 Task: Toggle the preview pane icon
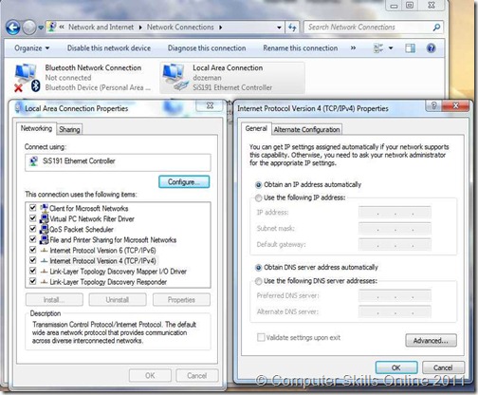click(410, 48)
